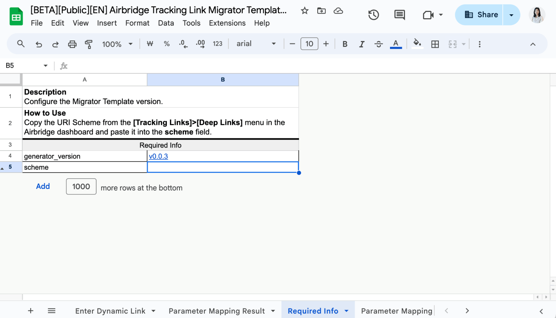Open the account profile picture
556x318 pixels.
click(537, 15)
